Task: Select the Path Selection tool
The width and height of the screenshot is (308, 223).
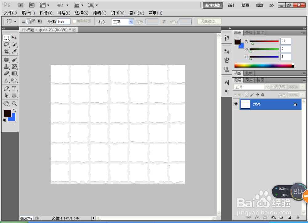Action: [x=6, y=95]
